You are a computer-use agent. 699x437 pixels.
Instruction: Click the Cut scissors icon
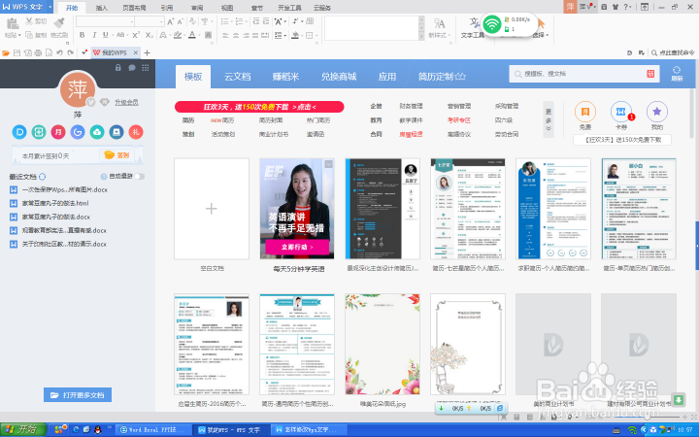coord(29,21)
